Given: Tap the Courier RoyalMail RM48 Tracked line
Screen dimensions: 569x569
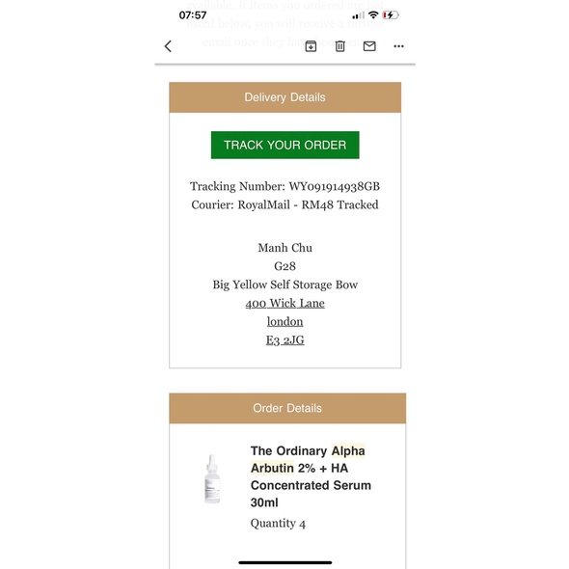Looking at the screenshot, I should click(x=284, y=205).
